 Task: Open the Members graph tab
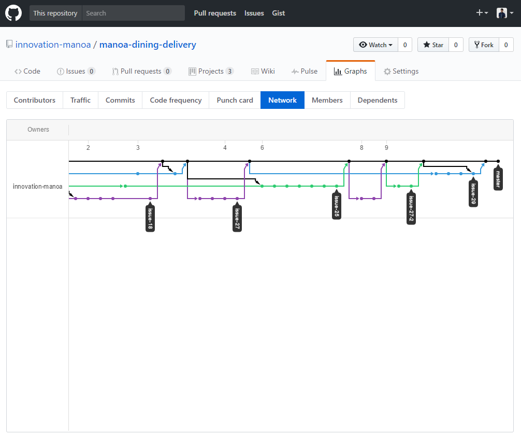(x=327, y=100)
